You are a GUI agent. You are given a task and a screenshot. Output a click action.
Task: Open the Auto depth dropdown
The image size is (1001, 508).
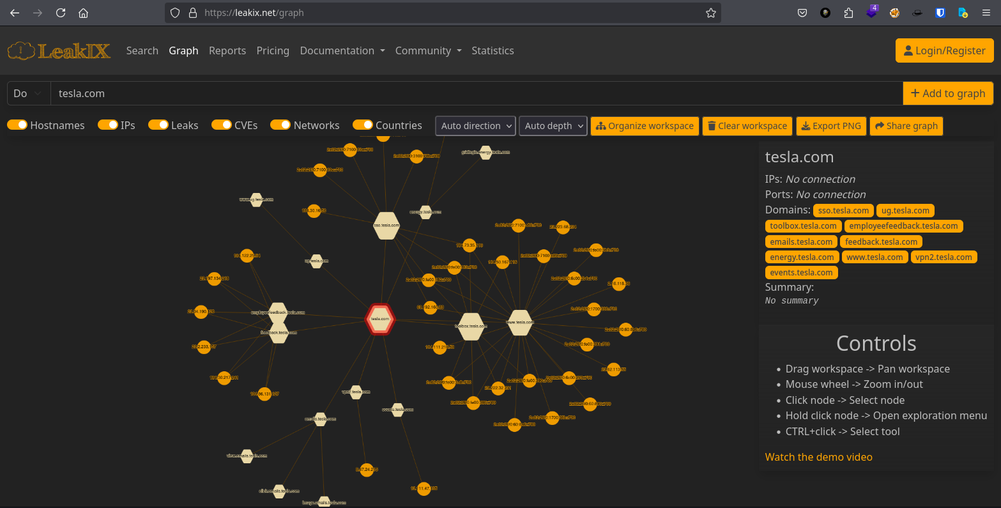pos(553,126)
